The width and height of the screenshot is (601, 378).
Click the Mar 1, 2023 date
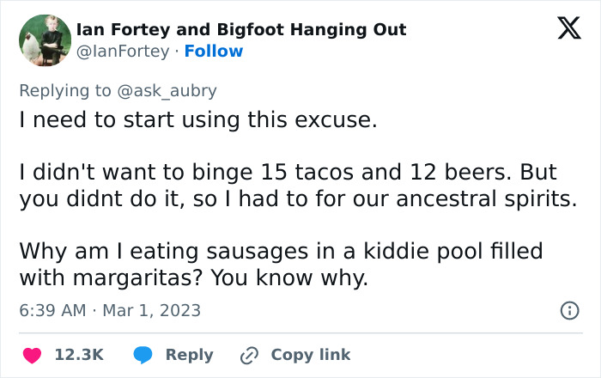(x=151, y=310)
